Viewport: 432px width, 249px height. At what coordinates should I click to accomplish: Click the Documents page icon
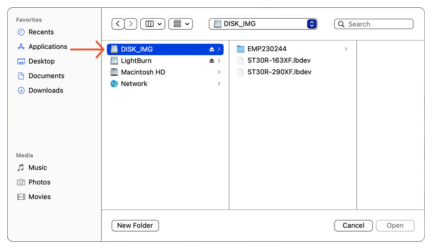click(x=21, y=76)
